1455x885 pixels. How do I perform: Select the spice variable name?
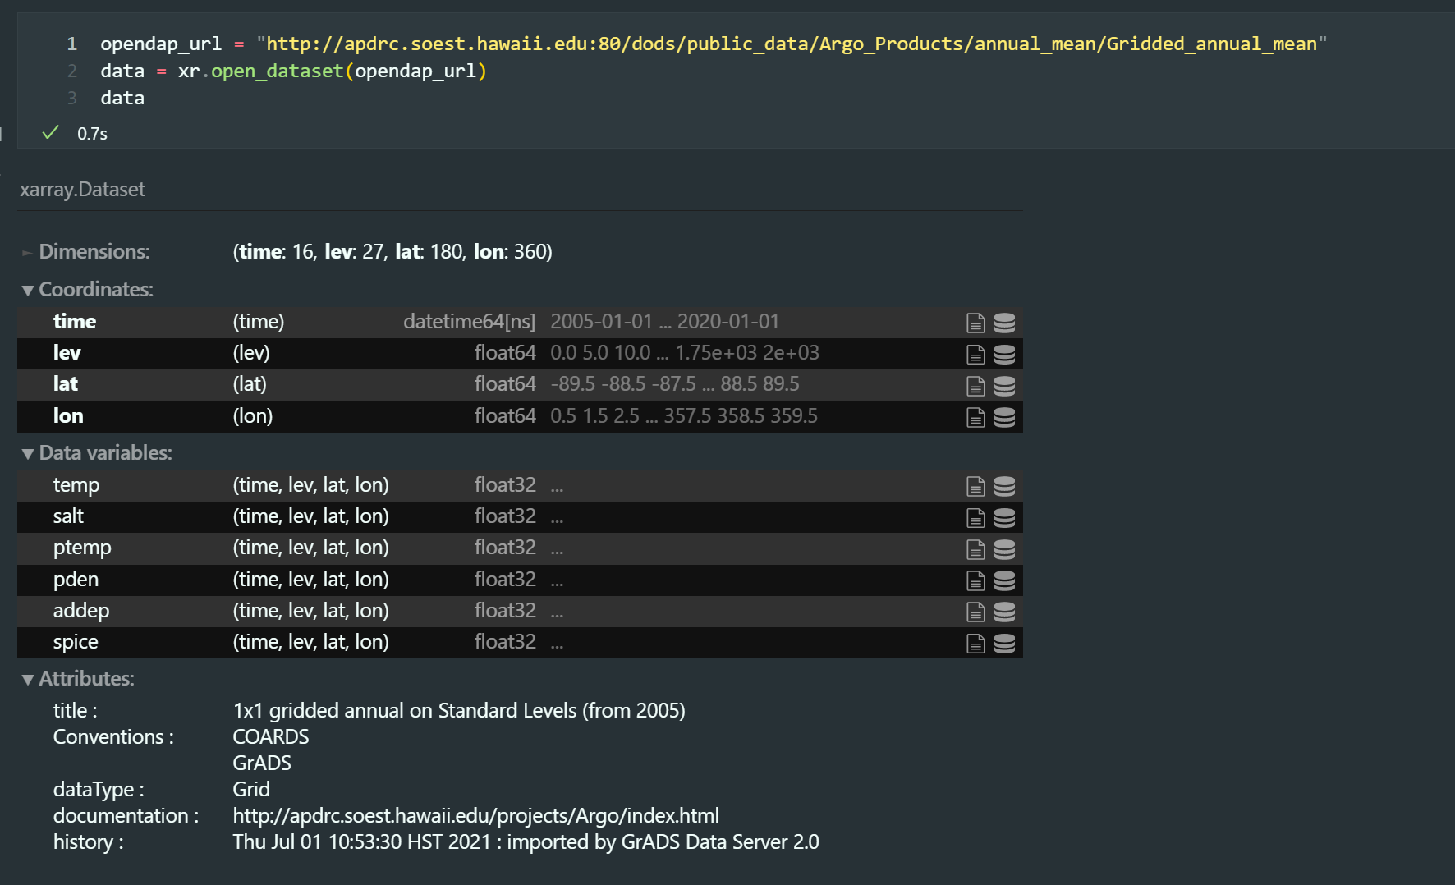[76, 642]
